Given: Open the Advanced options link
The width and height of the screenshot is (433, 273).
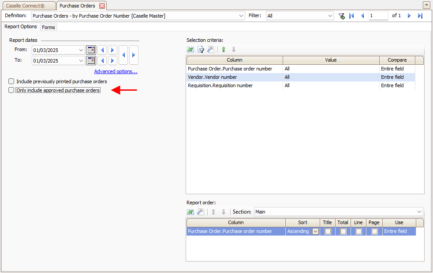Looking at the screenshot, I should (116, 71).
